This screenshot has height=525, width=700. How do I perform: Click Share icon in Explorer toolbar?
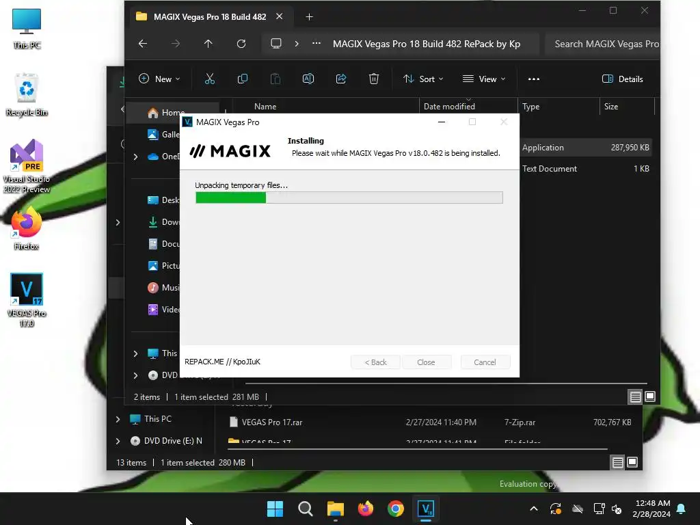341,79
